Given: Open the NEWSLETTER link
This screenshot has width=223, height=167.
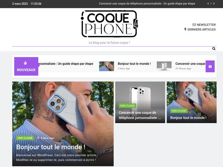Looking at the screenshot, I should [x=206, y=25].
